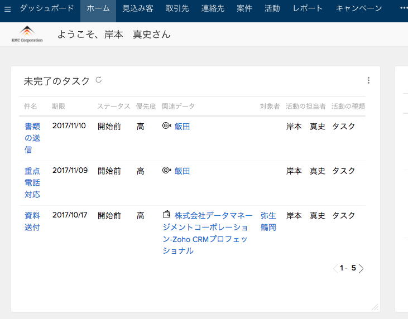This screenshot has height=319, width=408.
Task: Go to the next page of tasks
Action: [x=361, y=268]
